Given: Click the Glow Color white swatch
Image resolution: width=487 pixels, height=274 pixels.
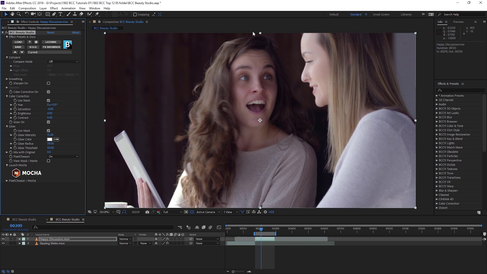Looking at the screenshot, I should tap(49, 139).
